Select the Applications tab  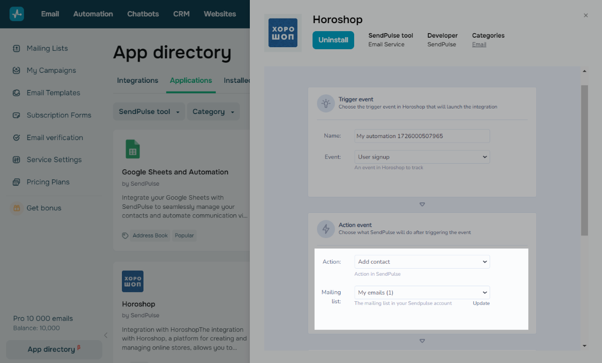click(x=191, y=80)
